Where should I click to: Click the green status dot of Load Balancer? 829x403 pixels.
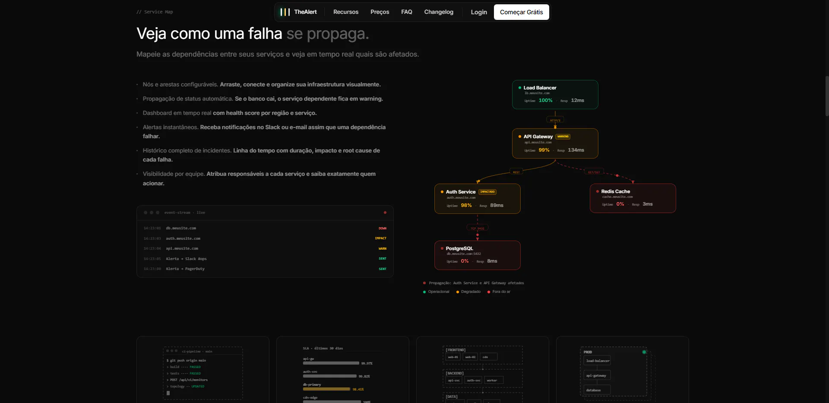520,88
